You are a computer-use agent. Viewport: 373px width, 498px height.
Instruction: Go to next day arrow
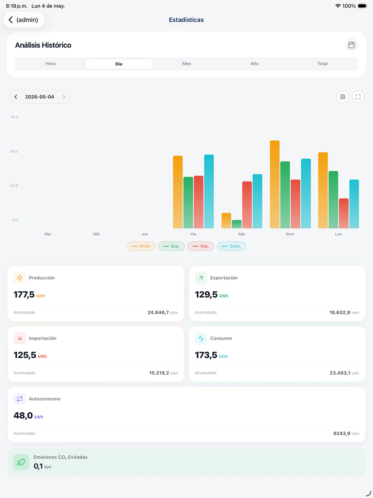64,97
